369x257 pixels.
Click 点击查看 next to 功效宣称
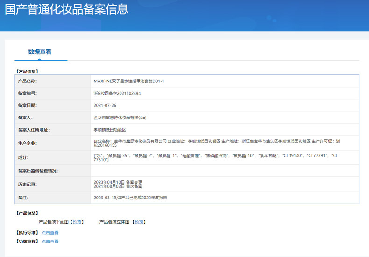click(50, 242)
